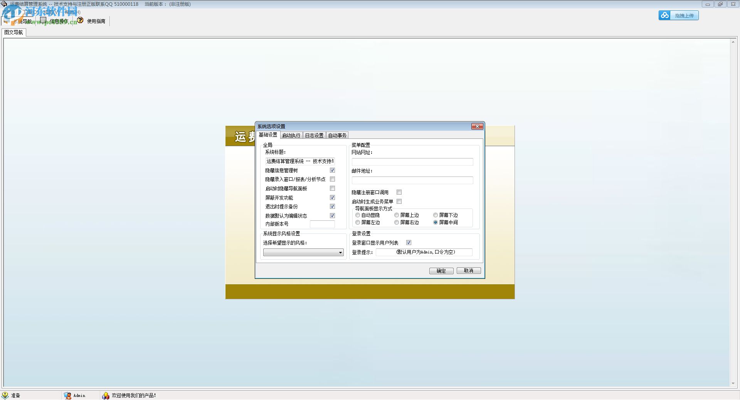Open 使用指南 with the question-mark icon
Image resolution: width=740 pixels, height=400 pixels.
(80, 20)
